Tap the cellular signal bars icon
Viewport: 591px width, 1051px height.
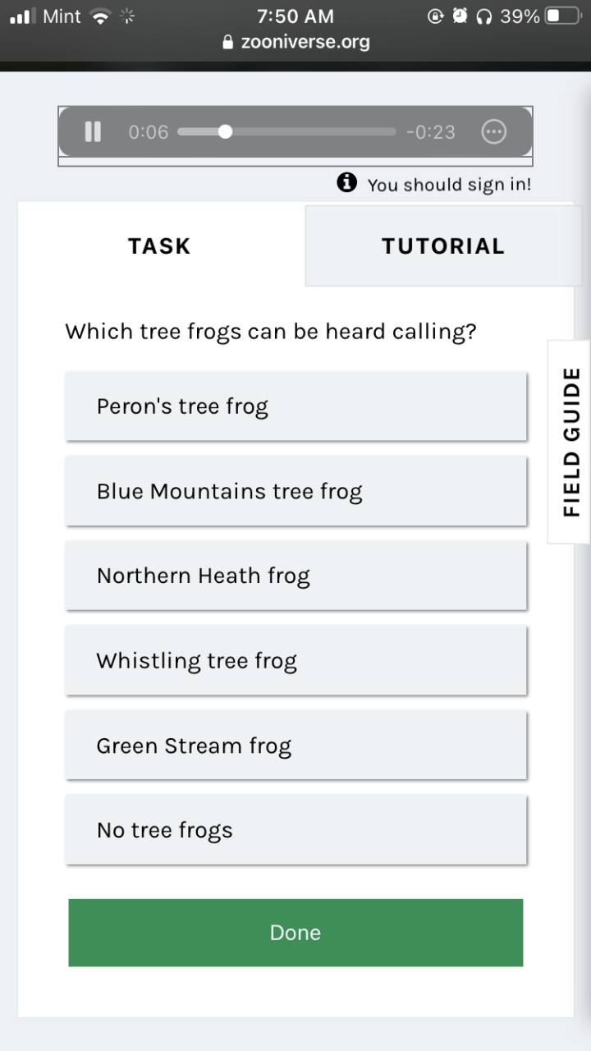coord(23,16)
